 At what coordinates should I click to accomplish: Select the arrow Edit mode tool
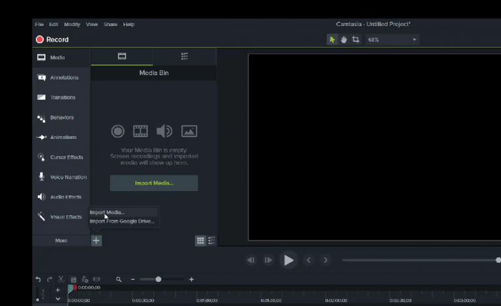332,40
